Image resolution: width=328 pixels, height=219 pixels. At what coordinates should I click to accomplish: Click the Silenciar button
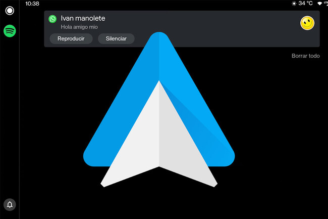(116, 38)
